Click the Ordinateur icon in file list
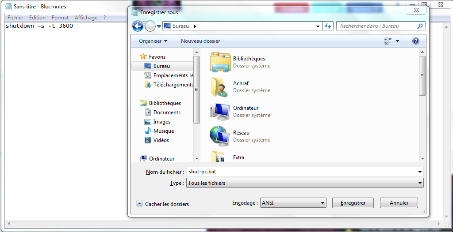This screenshot has height=232, width=453. tap(220, 112)
